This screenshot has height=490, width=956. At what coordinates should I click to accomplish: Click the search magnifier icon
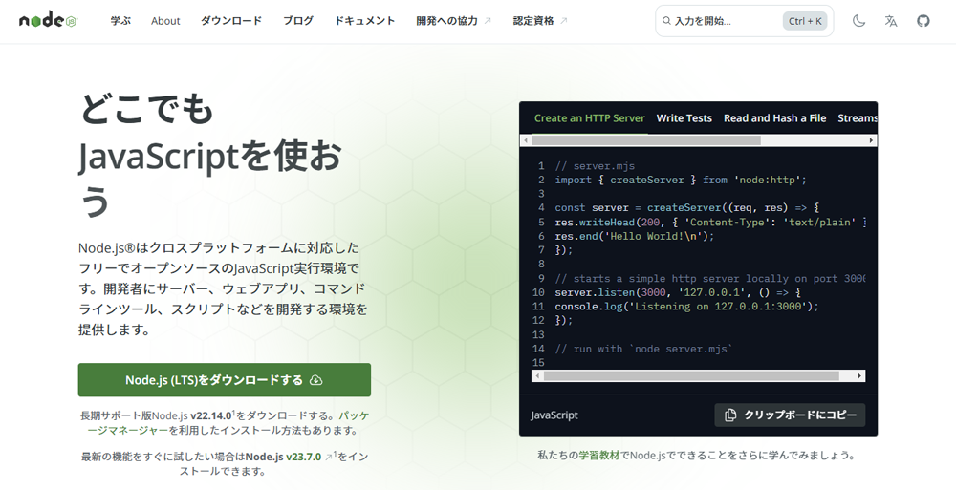[666, 21]
